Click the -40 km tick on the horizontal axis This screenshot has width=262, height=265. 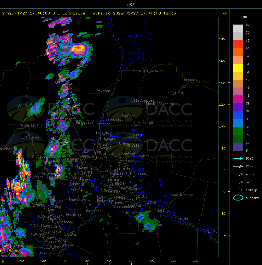coord(21,261)
